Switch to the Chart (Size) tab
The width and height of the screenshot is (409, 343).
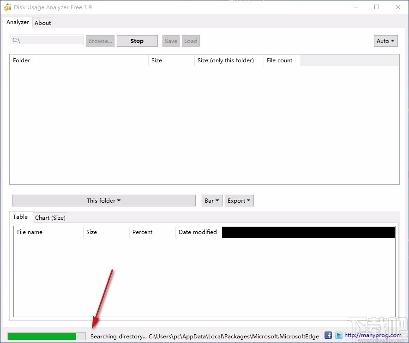click(50, 217)
